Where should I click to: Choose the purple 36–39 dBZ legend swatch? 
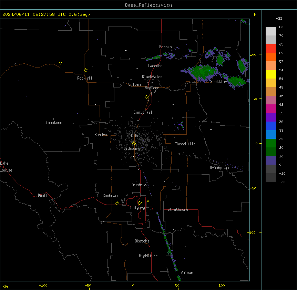tap(271, 117)
